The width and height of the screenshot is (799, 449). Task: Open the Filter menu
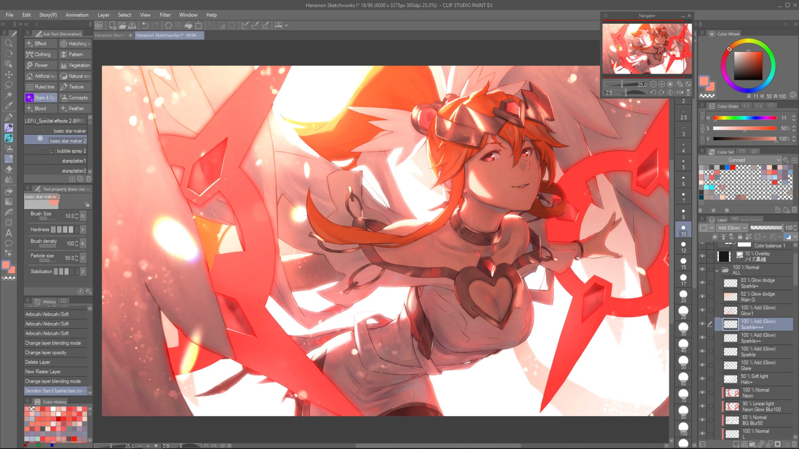(x=165, y=14)
